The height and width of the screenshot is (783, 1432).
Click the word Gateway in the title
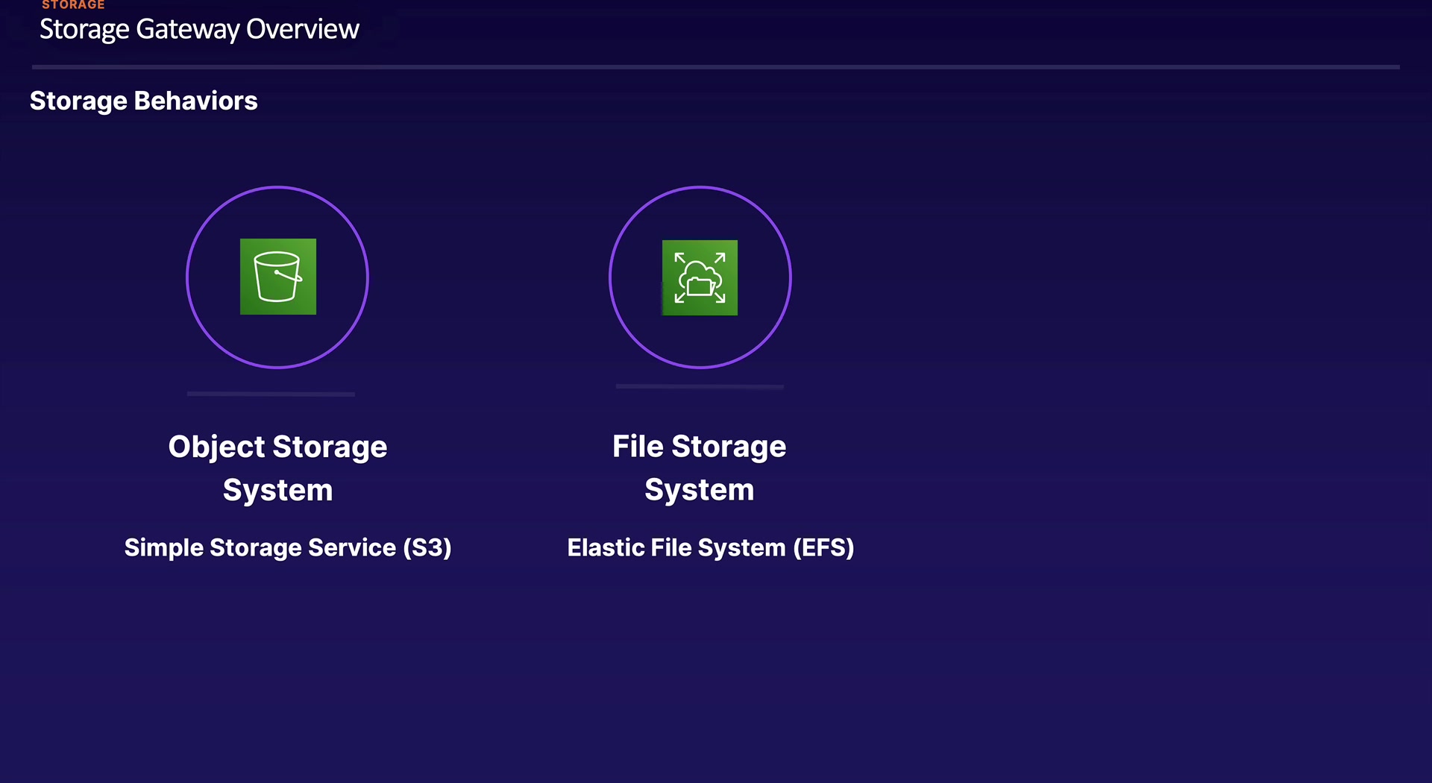pyautogui.click(x=187, y=29)
